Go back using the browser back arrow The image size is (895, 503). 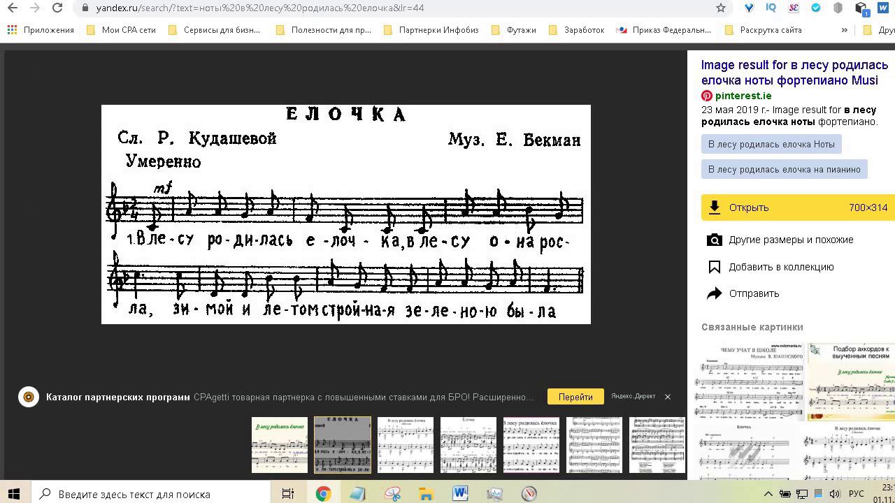[13, 8]
